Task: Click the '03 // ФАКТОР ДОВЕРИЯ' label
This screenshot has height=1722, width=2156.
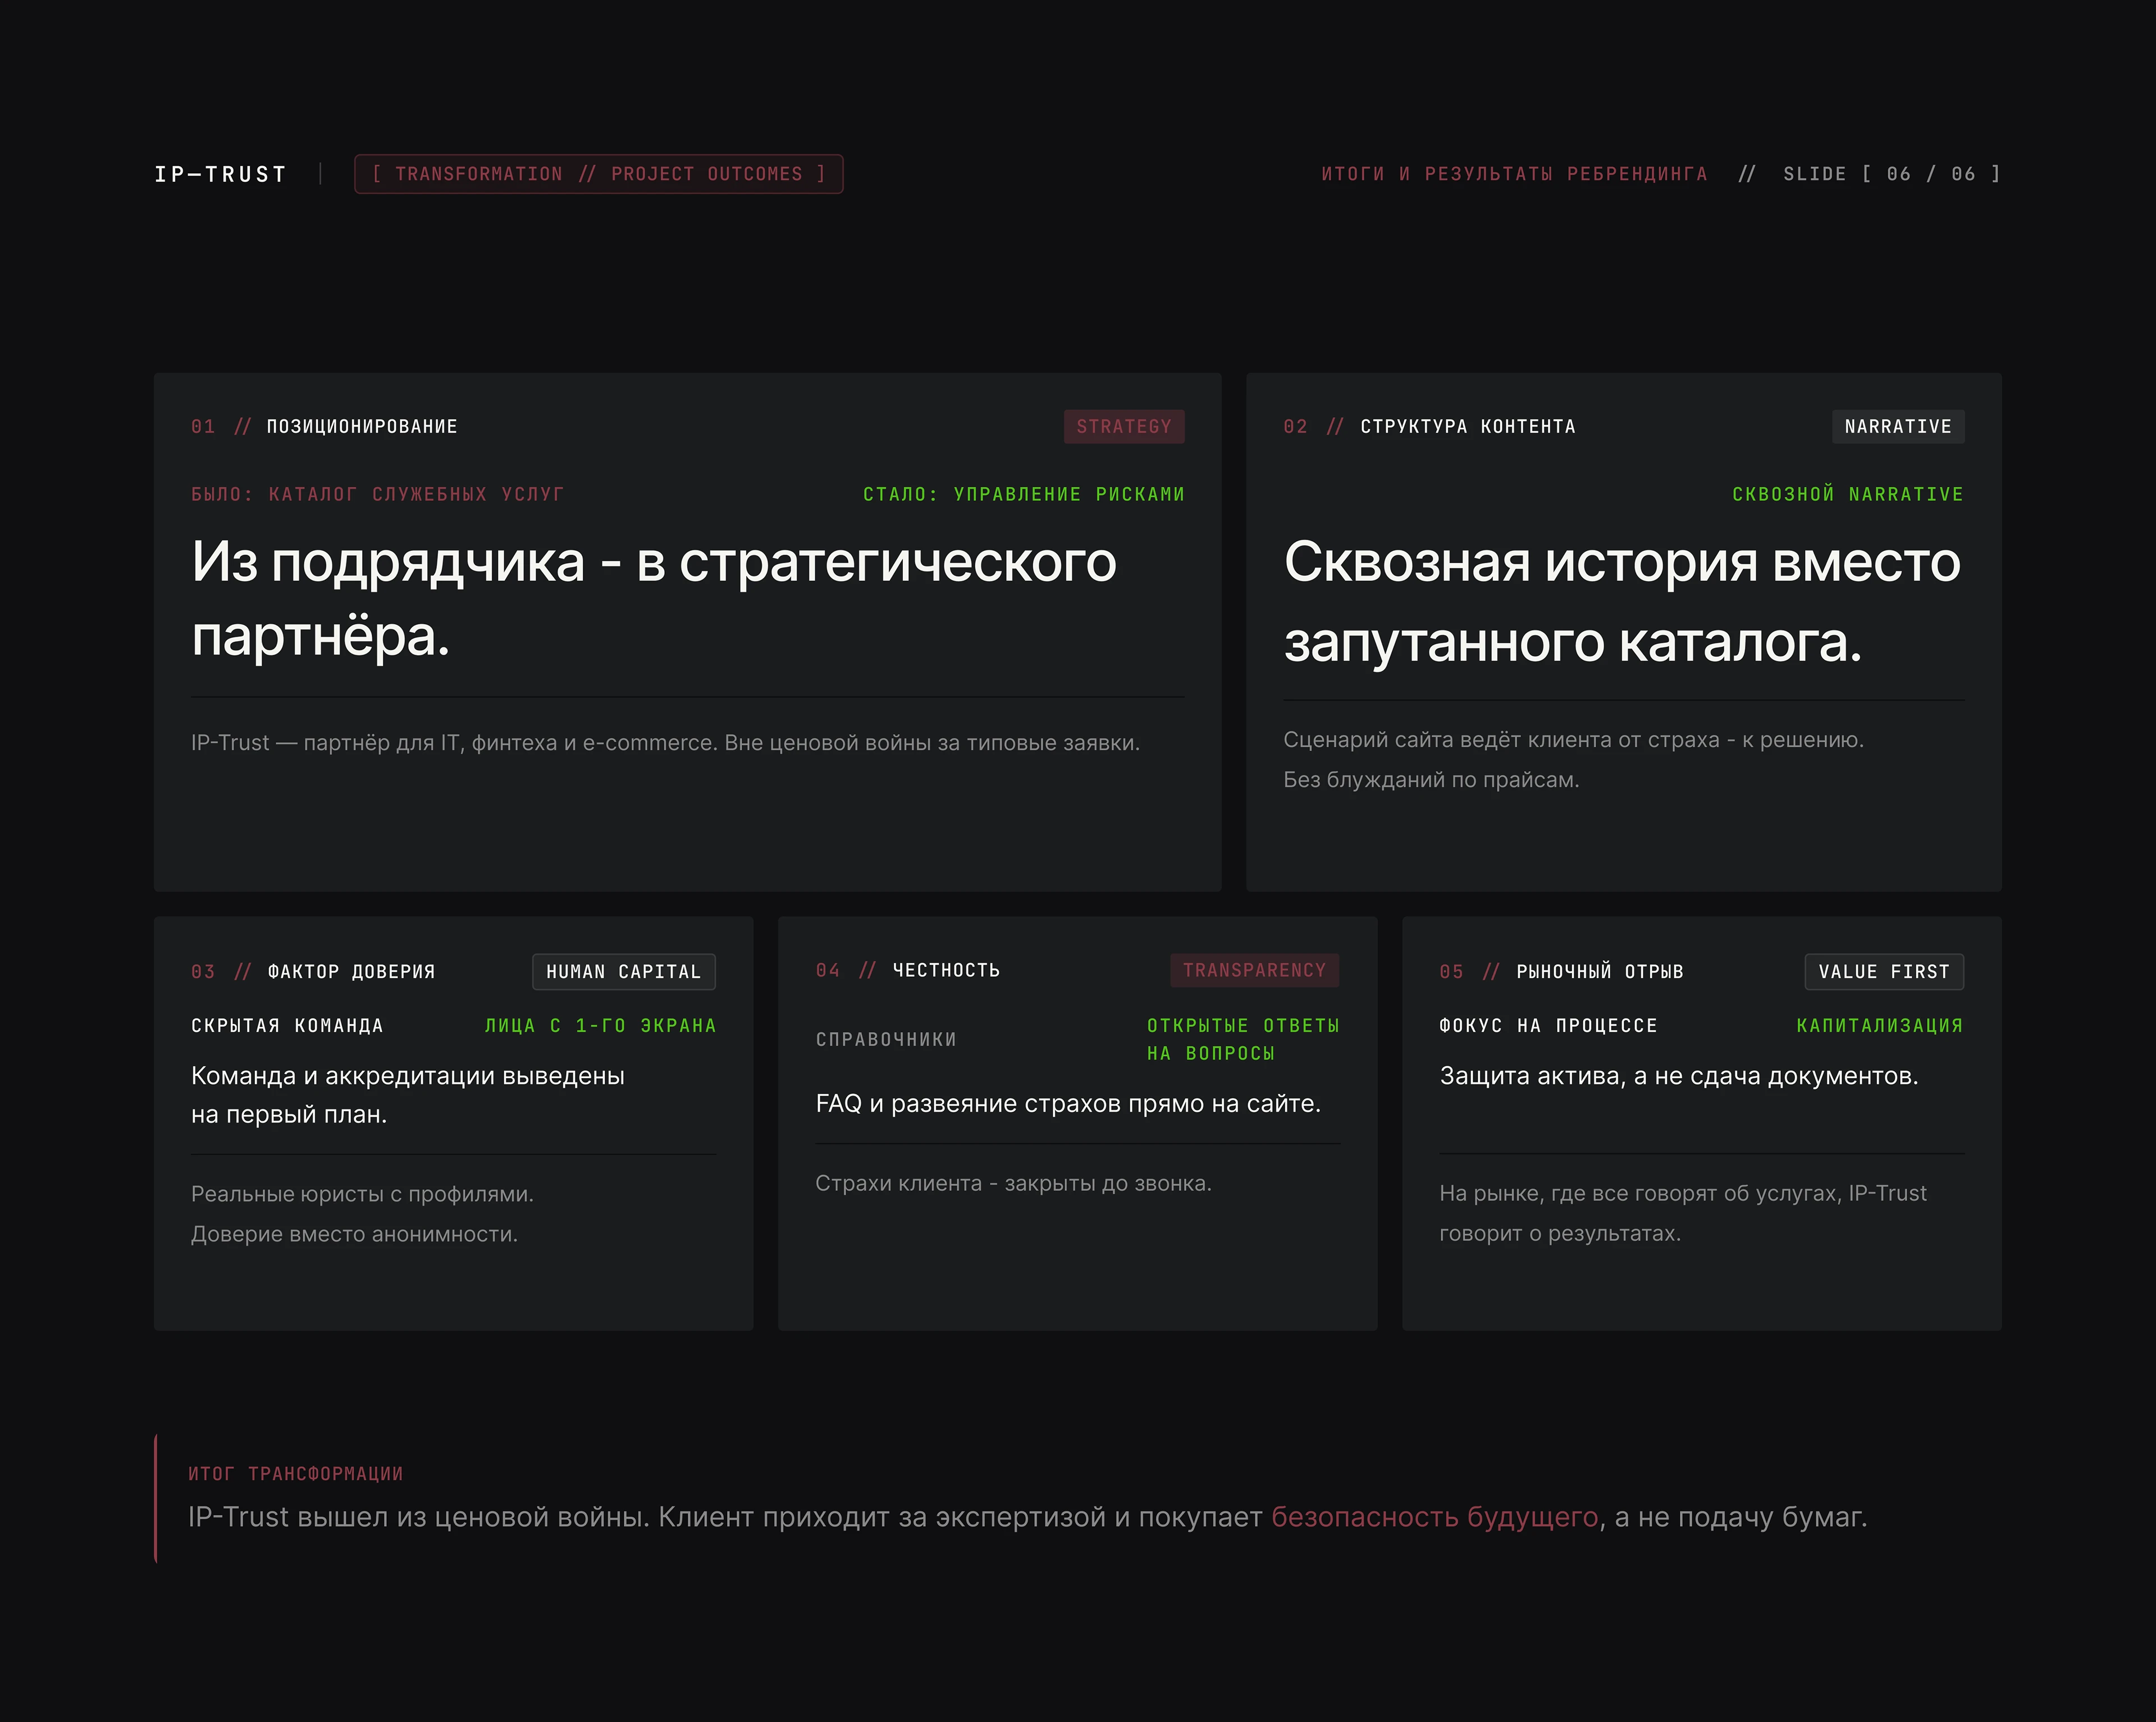Action: [x=313, y=972]
